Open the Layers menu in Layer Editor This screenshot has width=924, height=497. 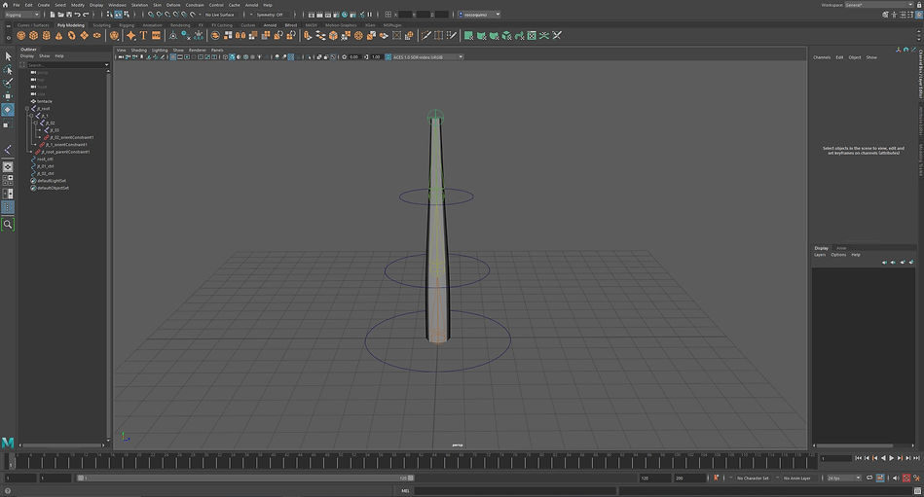pyautogui.click(x=820, y=255)
